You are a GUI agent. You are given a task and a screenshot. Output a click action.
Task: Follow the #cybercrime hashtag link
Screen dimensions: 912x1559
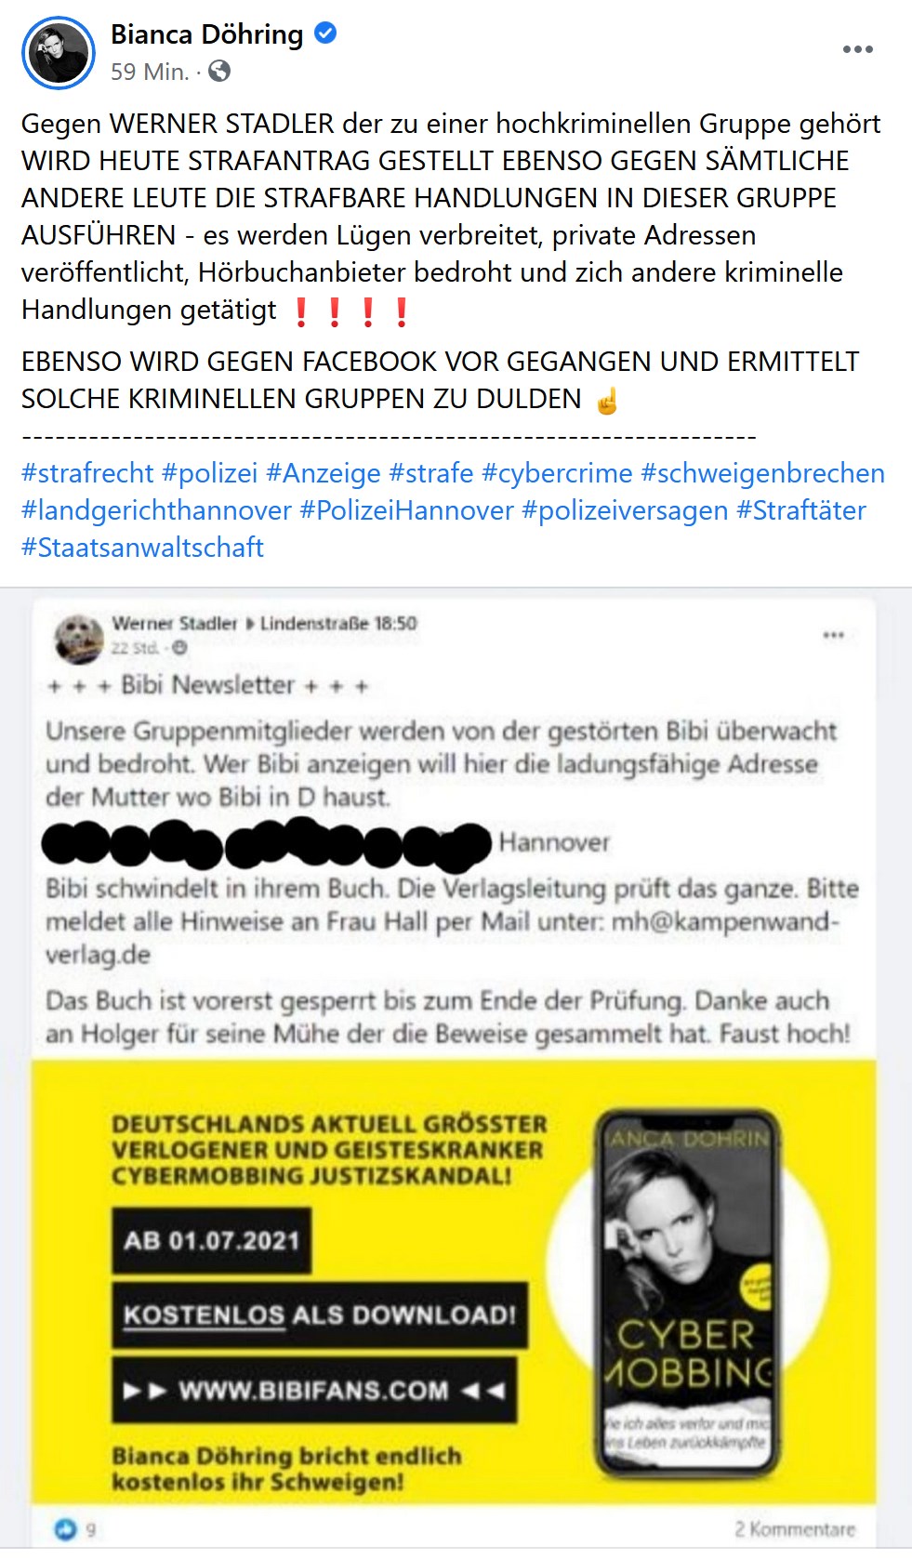click(x=557, y=473)
